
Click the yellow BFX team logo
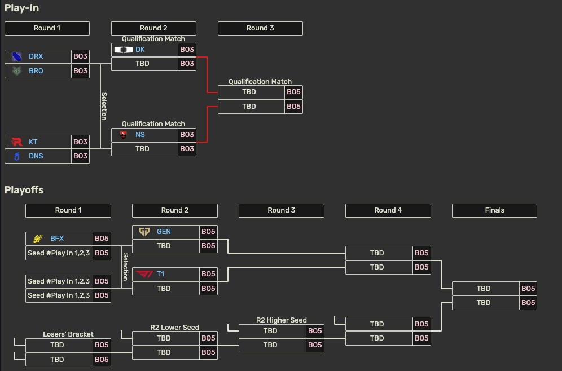tap(38, 238)
